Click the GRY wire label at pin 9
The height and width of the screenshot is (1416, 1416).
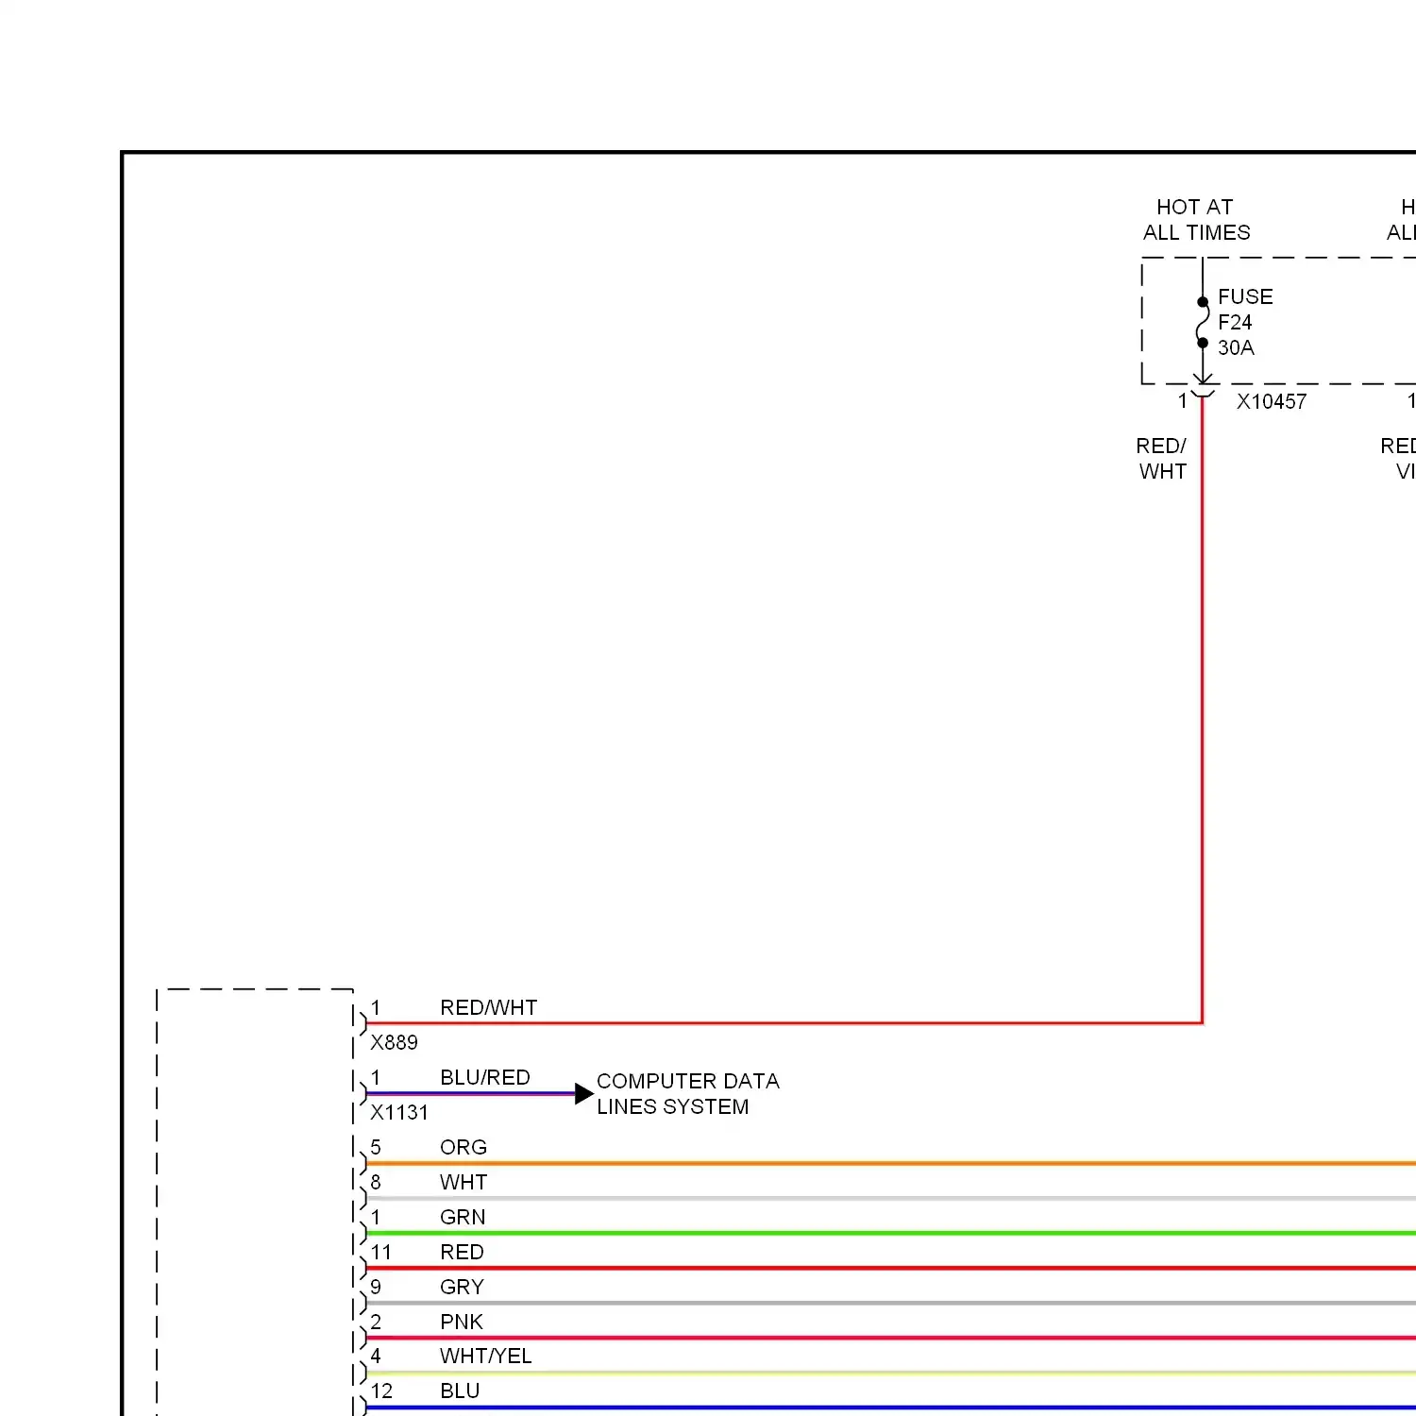462,1287
